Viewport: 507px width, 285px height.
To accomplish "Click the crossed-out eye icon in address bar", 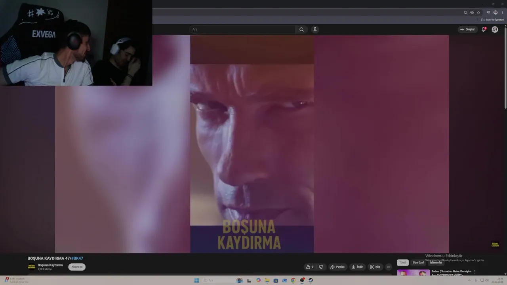I will click(472, 12).
